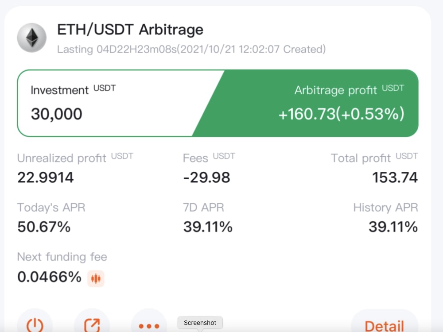Screen dimensions: 443x332
Task: Stop the bot with the power icon
Action: [x=35, y=324]
